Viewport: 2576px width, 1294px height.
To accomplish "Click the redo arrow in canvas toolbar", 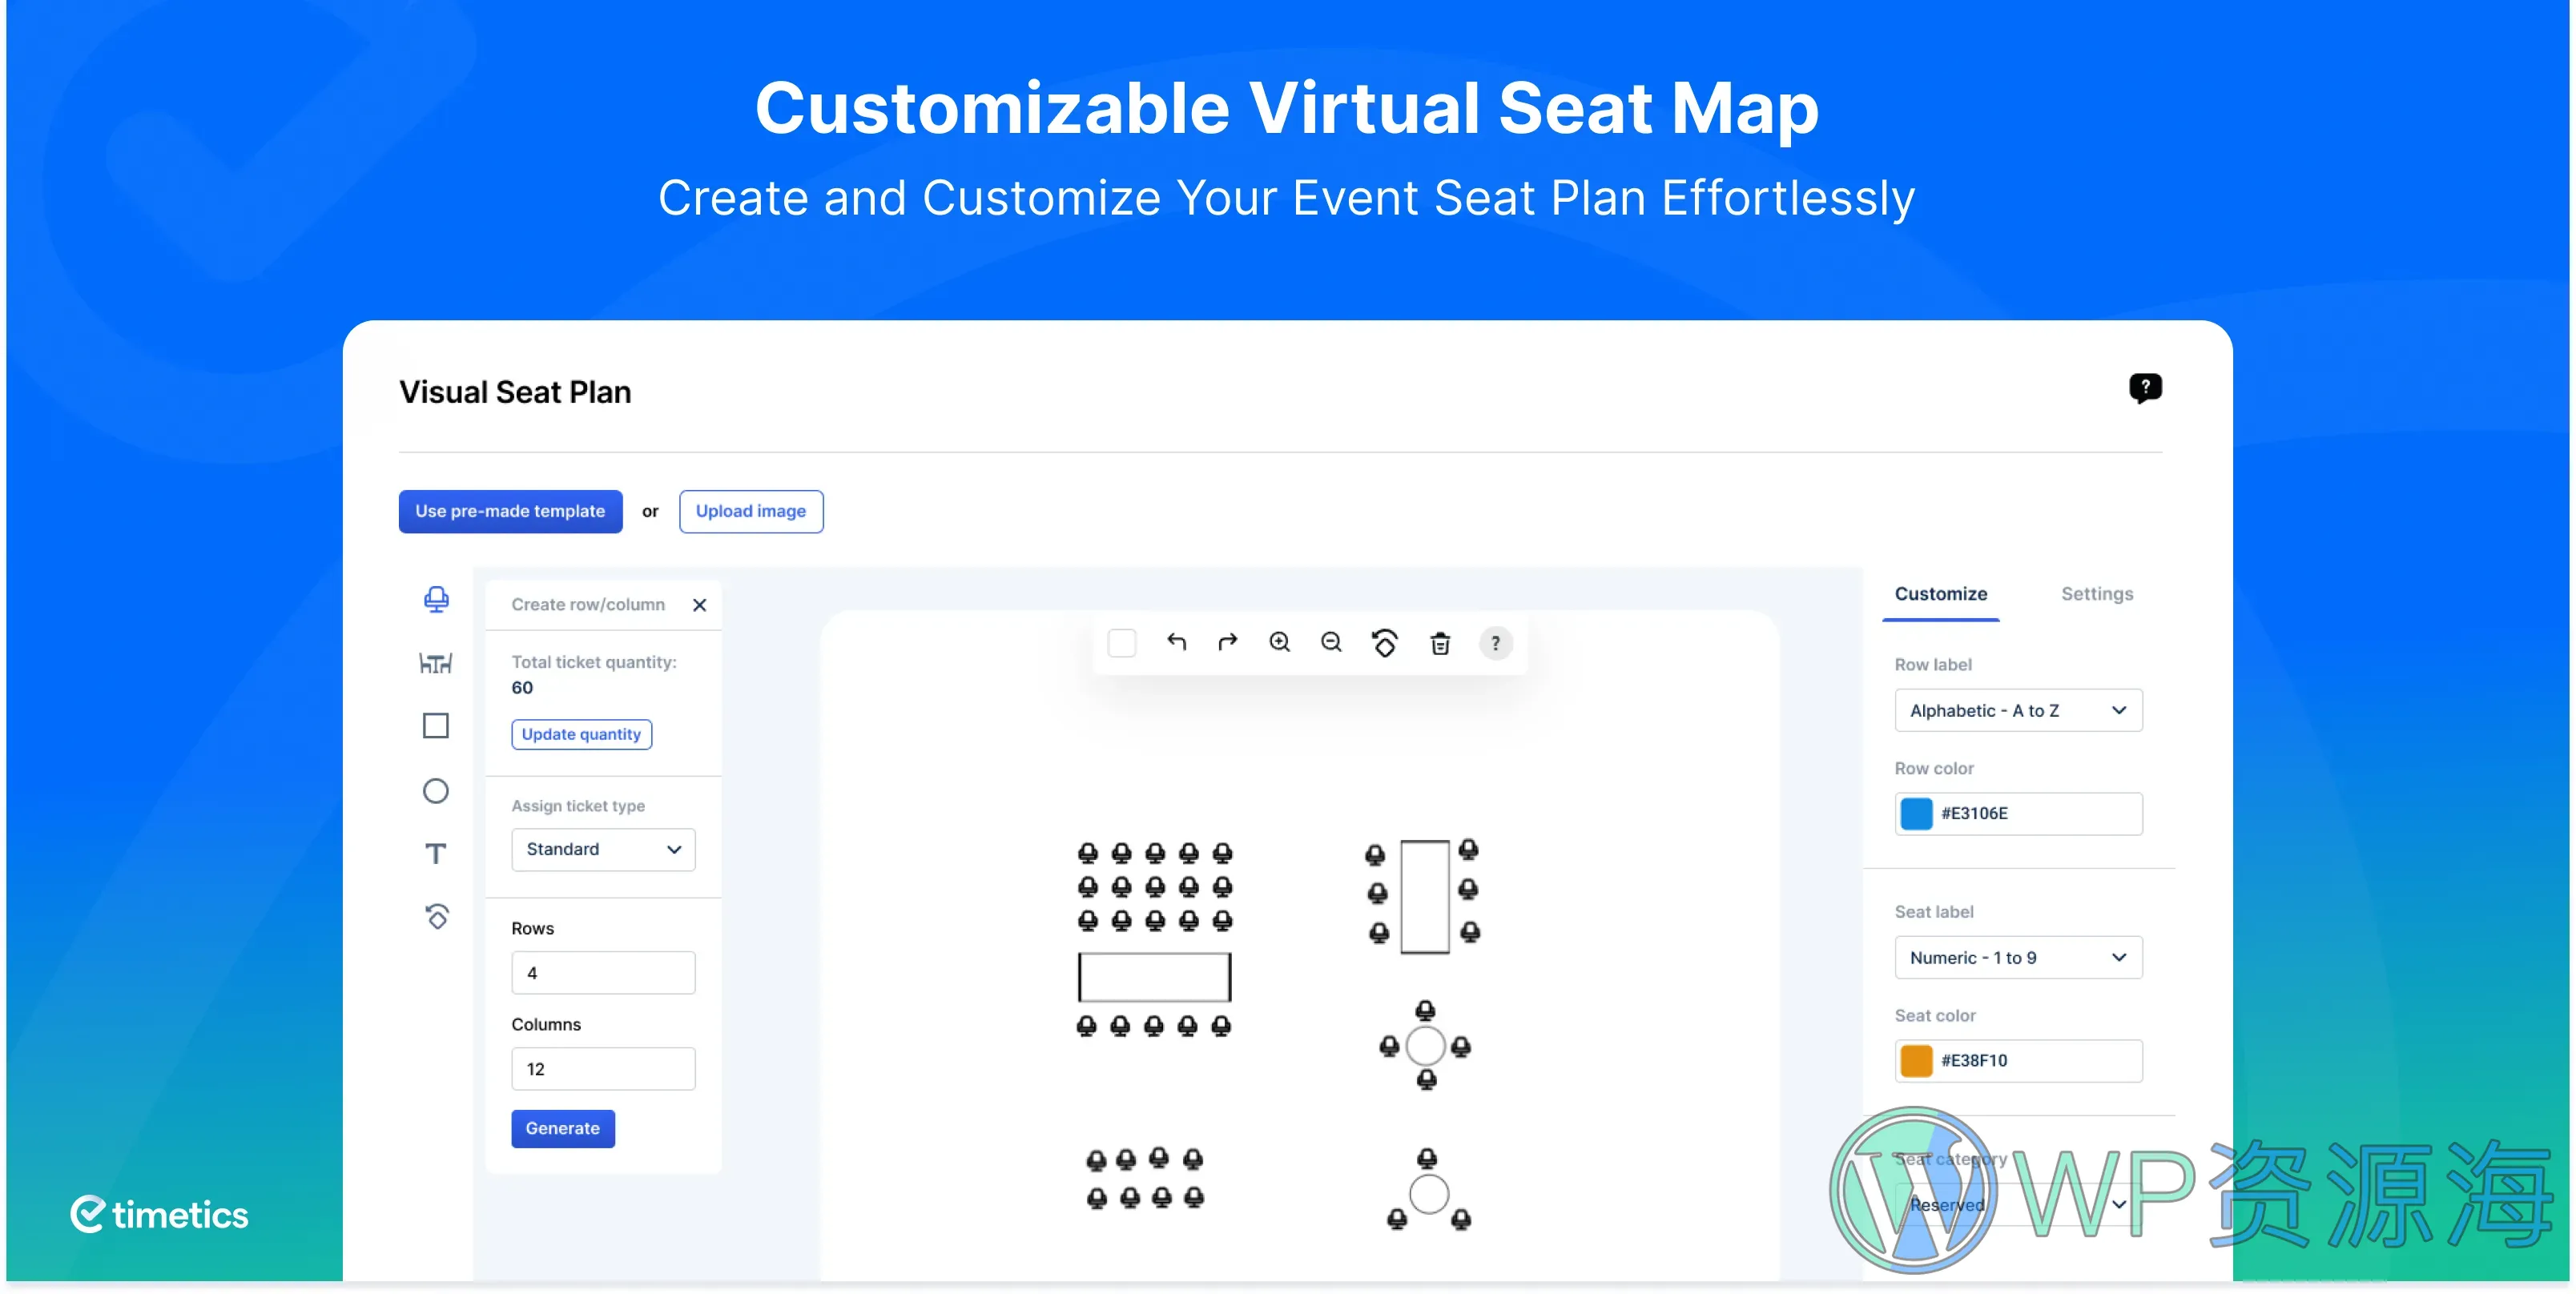I will [1228, 642].
